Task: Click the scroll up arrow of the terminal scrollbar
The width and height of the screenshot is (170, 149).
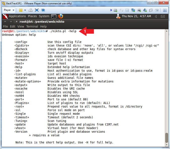Action: pyautogui.click(x=166, y=31)
